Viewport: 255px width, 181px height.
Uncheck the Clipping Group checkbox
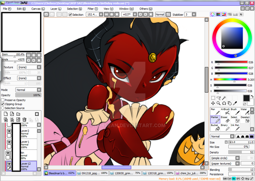pyautogui.click(x=3, y=104)
